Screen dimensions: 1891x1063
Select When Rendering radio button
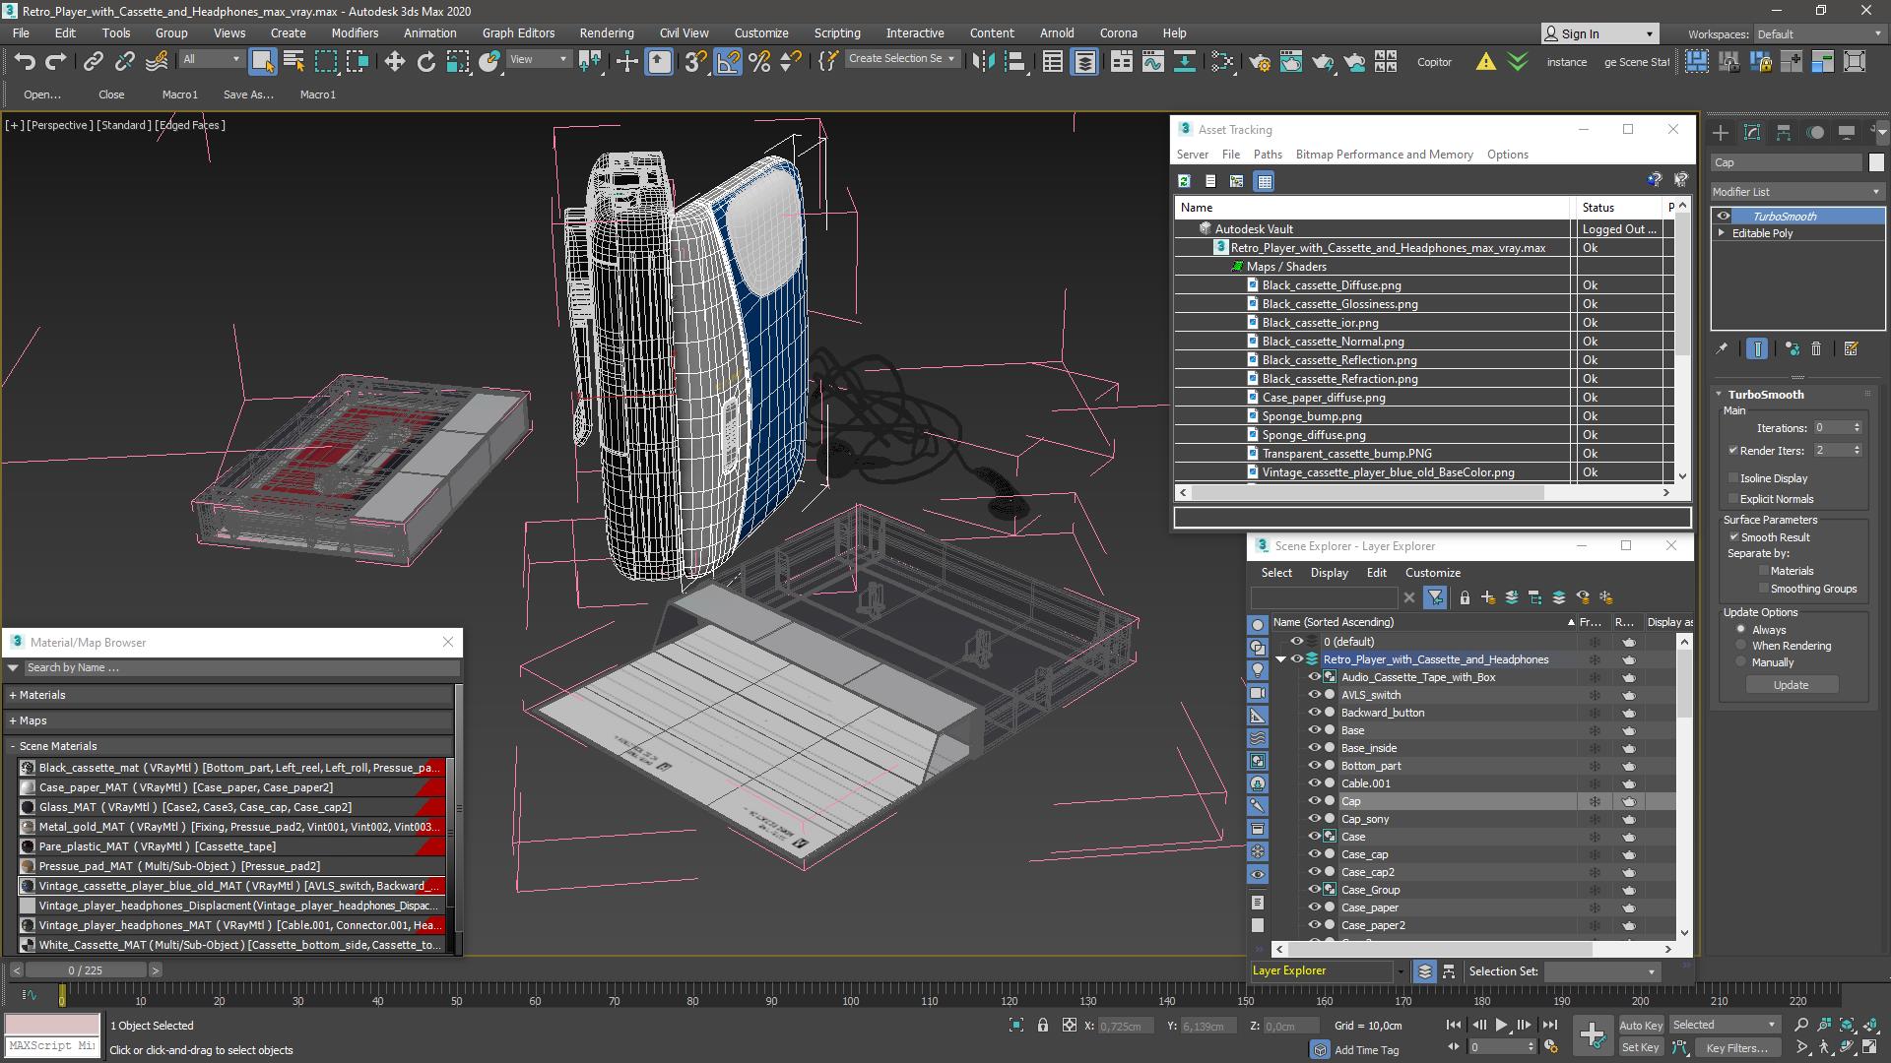(1741, 646)
